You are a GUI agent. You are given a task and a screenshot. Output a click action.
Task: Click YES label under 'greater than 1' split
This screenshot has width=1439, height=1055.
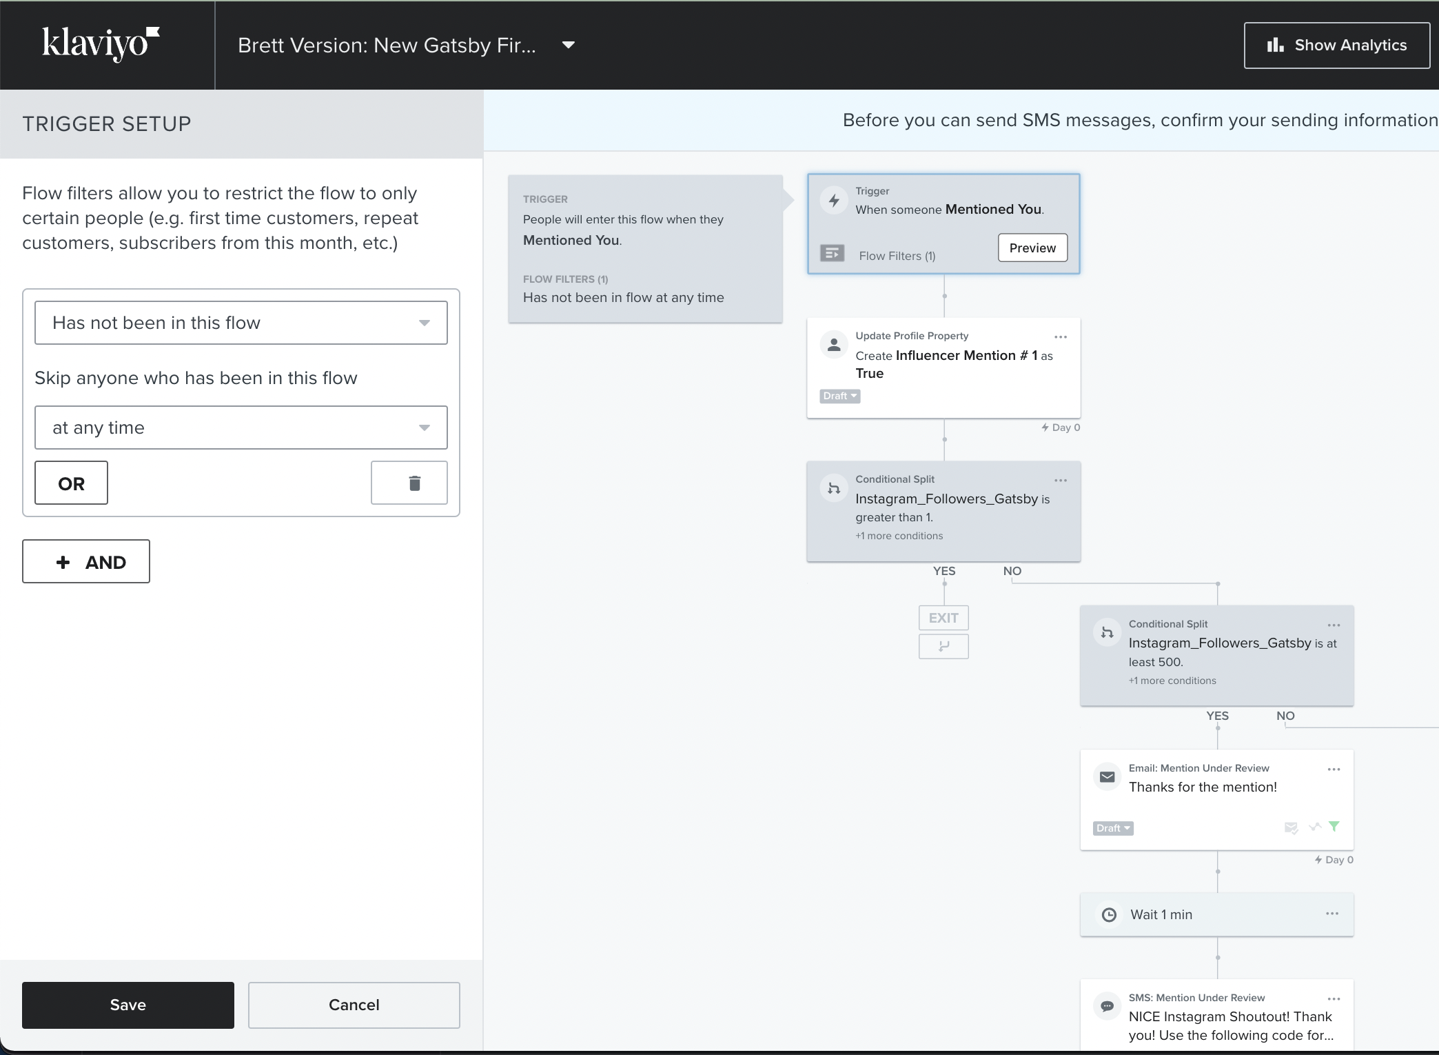point(944,571)
